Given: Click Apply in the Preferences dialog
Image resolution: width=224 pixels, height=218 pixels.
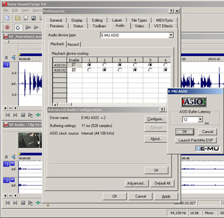Looking at the screenshot, I should coord(166,196).
